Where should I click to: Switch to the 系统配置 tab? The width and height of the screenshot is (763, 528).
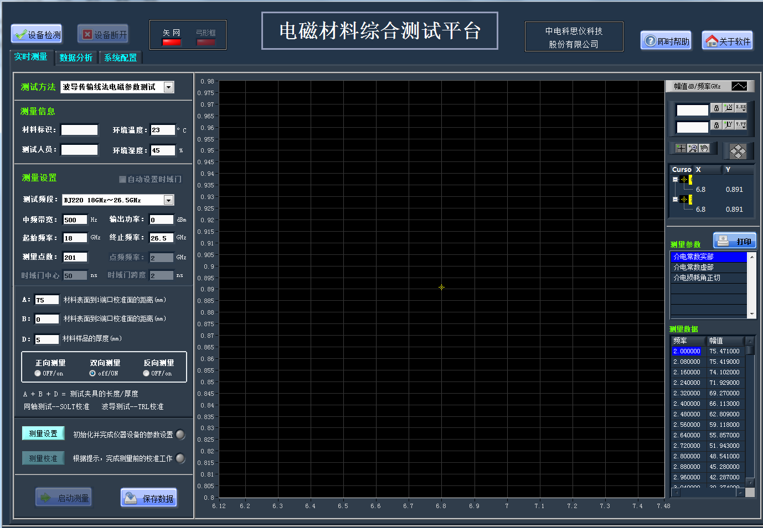tap(120, 57)
